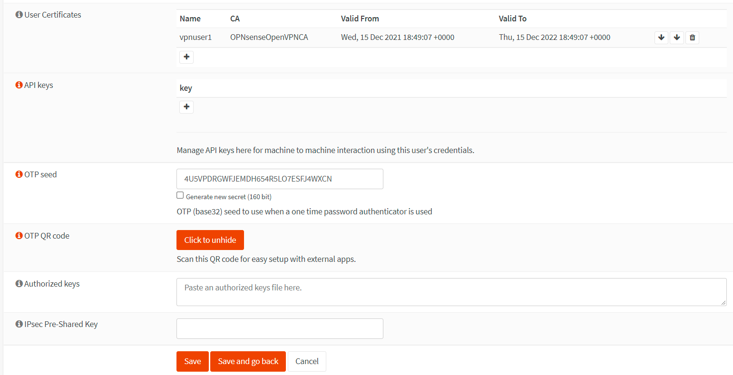The width and height of the screenshot is (733, 375).
Task: Click Save and go back
Action: [x=248, y=361]
